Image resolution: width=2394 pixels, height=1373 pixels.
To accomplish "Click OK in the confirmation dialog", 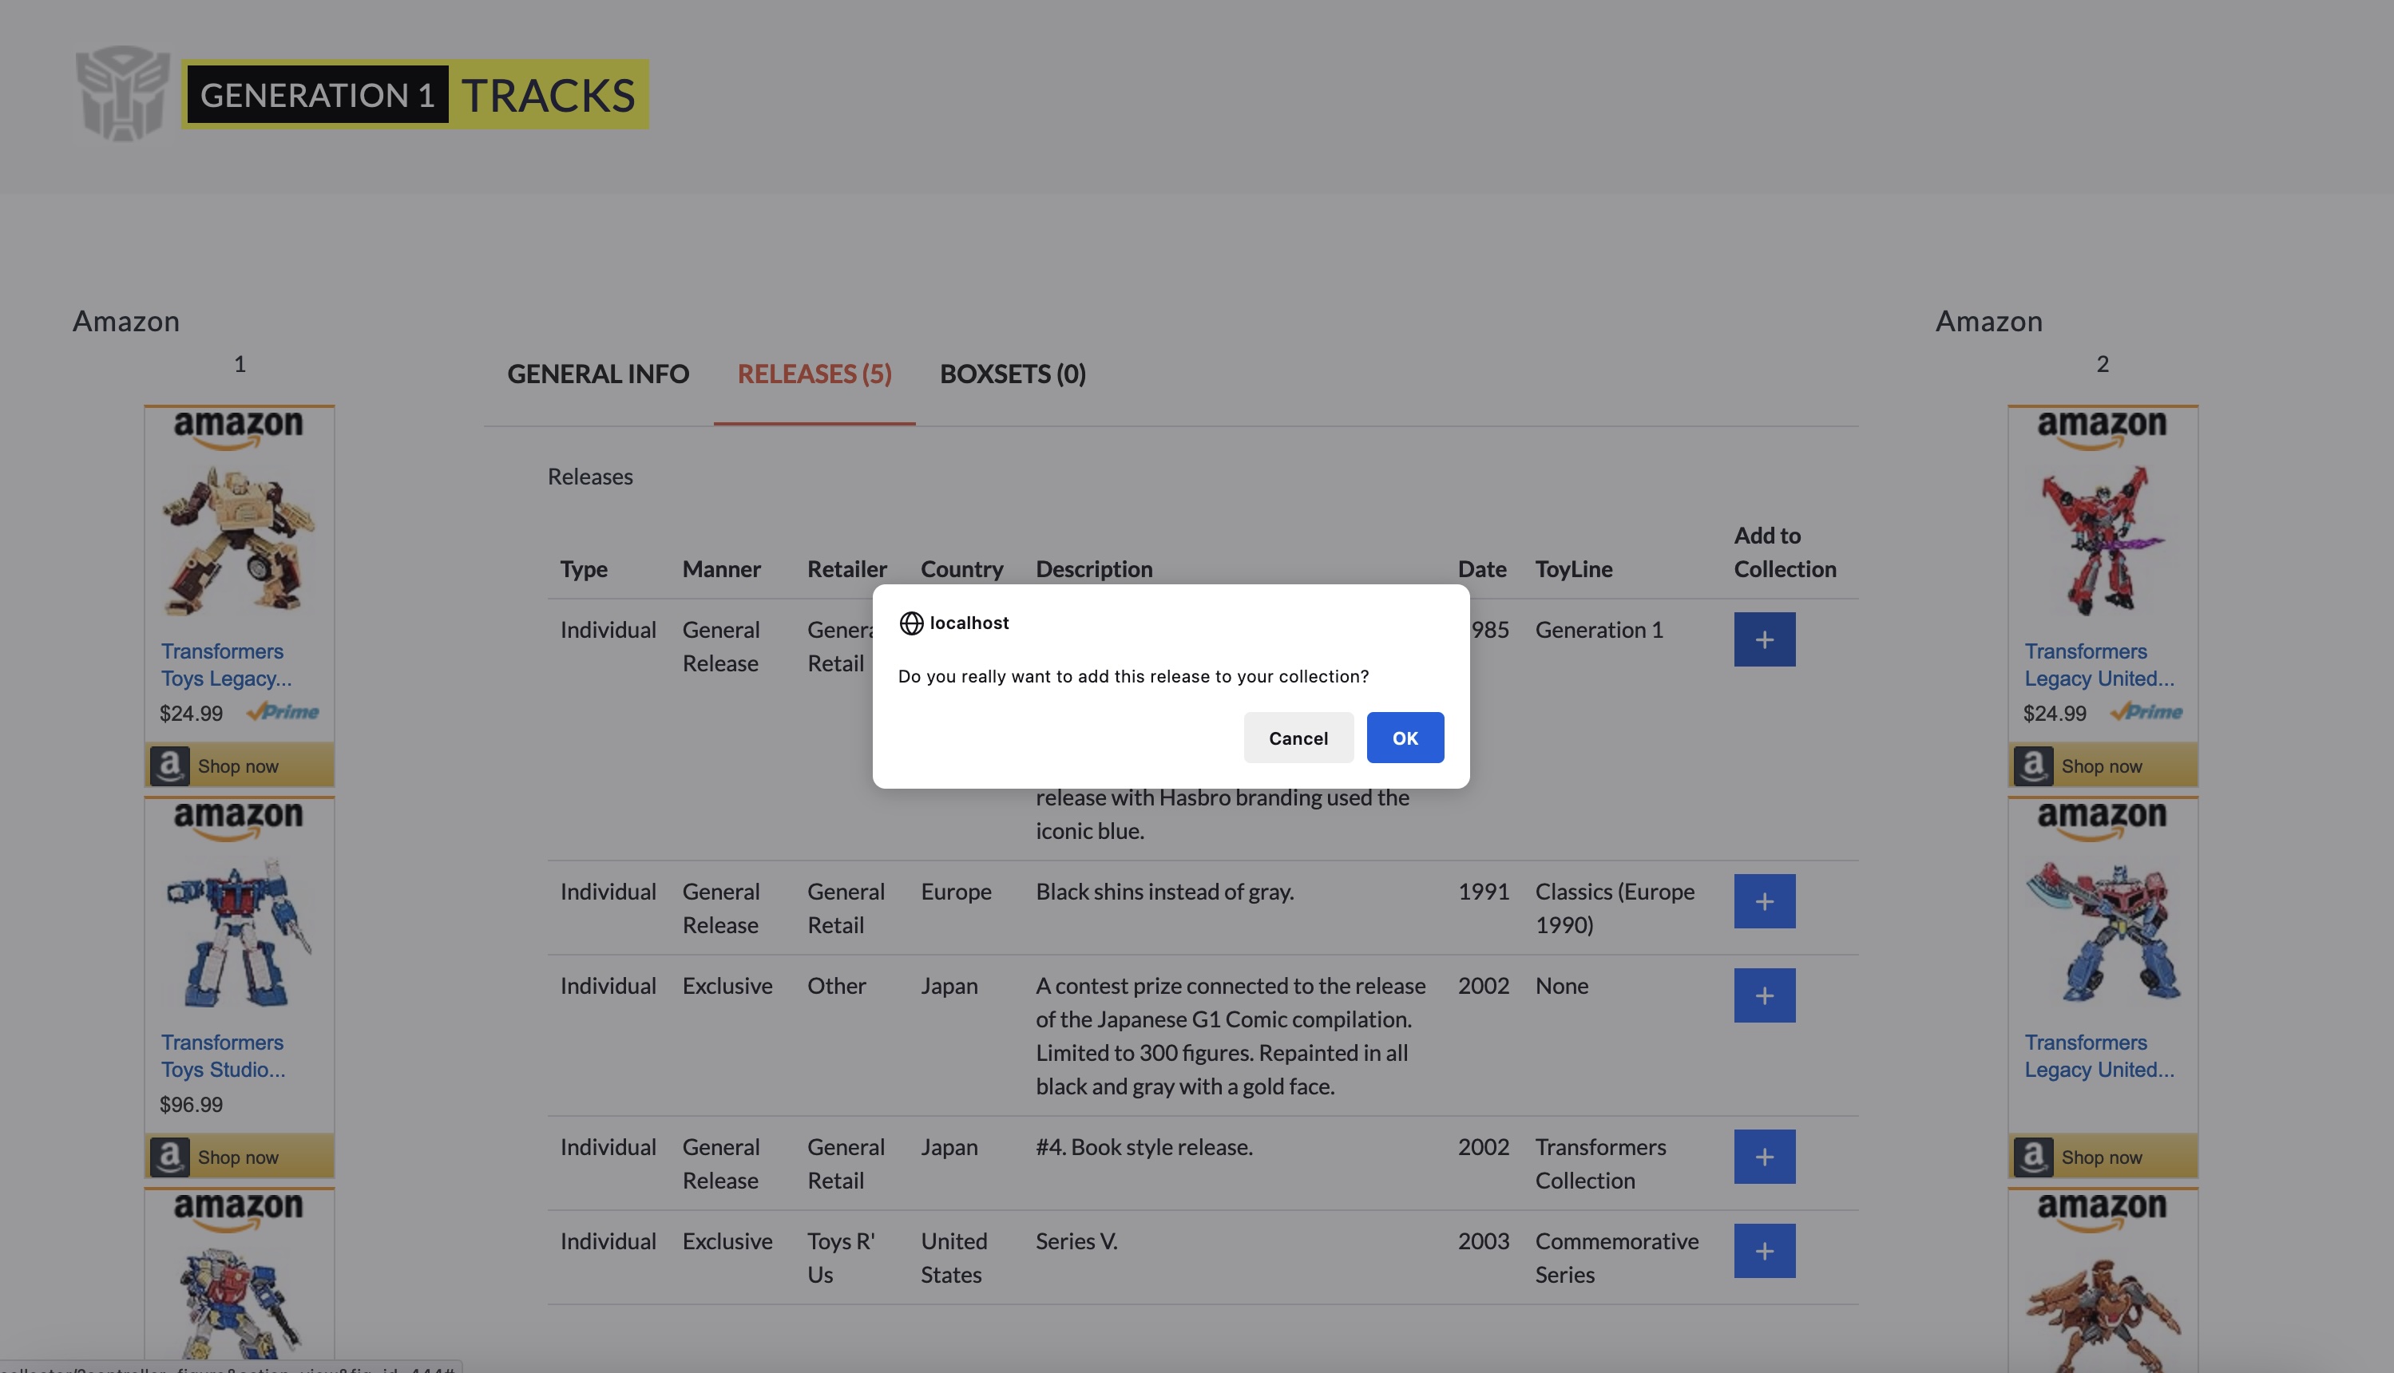I will coord(1405,738).
